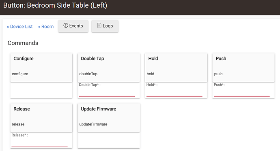
Task: Run the Release command
Action: (x=41, y=118)
